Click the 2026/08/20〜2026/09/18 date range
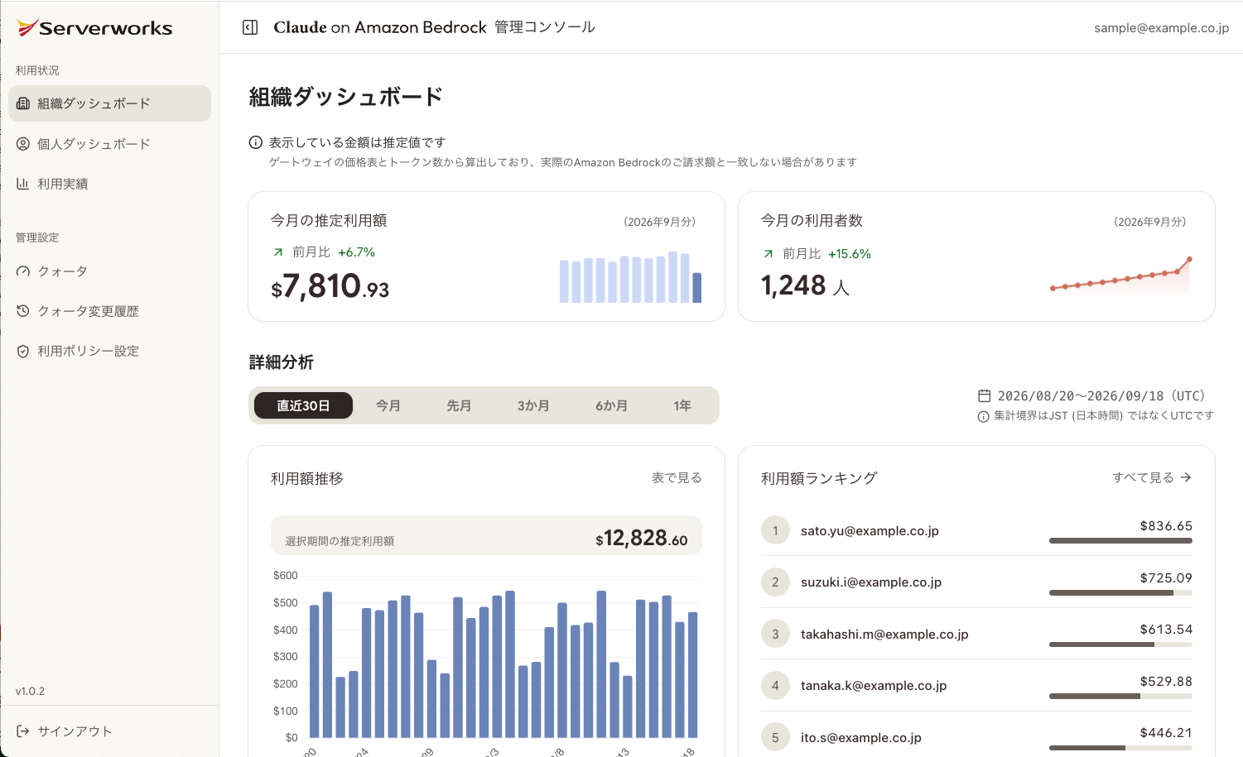Viewport: 1243px width, 757px height. [1101, 395]
